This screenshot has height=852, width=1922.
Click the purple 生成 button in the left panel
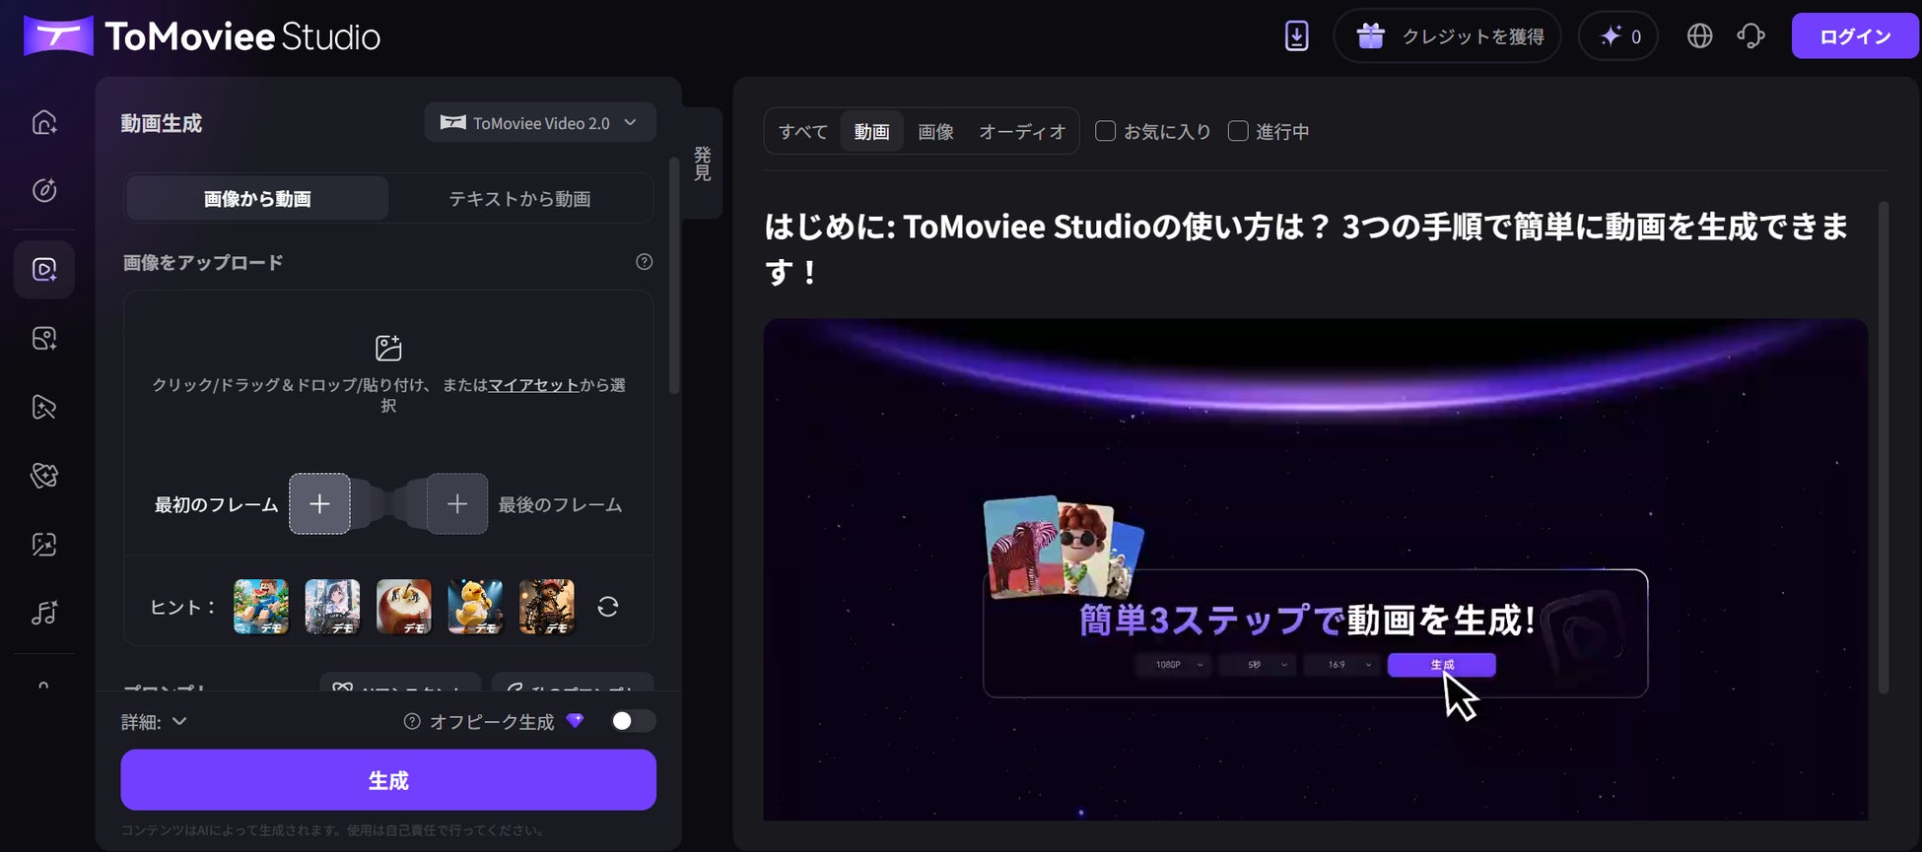tap(388, 780)
